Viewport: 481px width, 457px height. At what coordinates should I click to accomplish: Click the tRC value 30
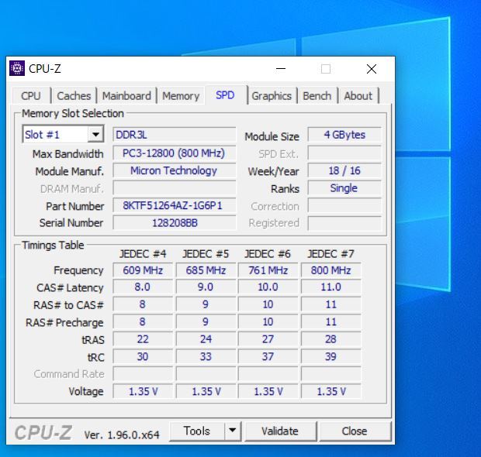(x=143, y=356)
